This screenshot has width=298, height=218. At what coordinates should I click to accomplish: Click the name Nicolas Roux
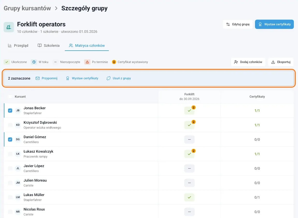point(34,209)
